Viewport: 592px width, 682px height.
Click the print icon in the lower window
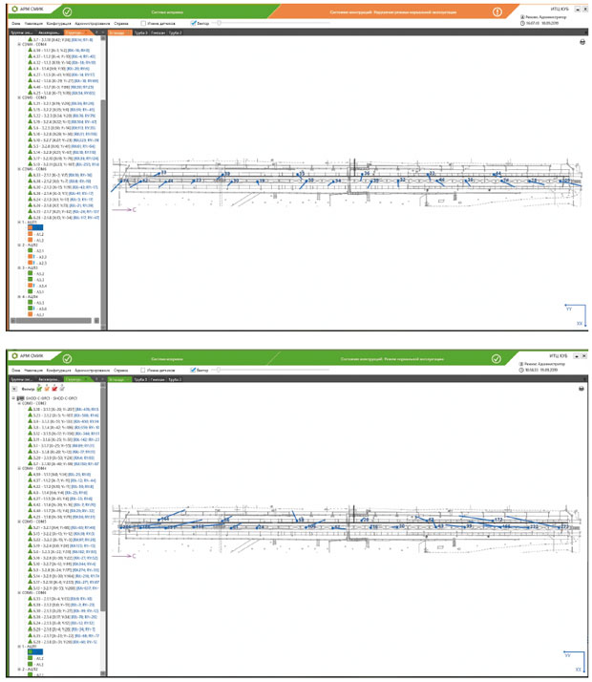tap(581, 389)
